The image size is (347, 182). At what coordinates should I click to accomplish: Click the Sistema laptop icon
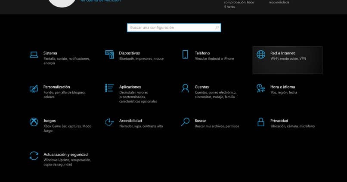[x=34, y=55]
